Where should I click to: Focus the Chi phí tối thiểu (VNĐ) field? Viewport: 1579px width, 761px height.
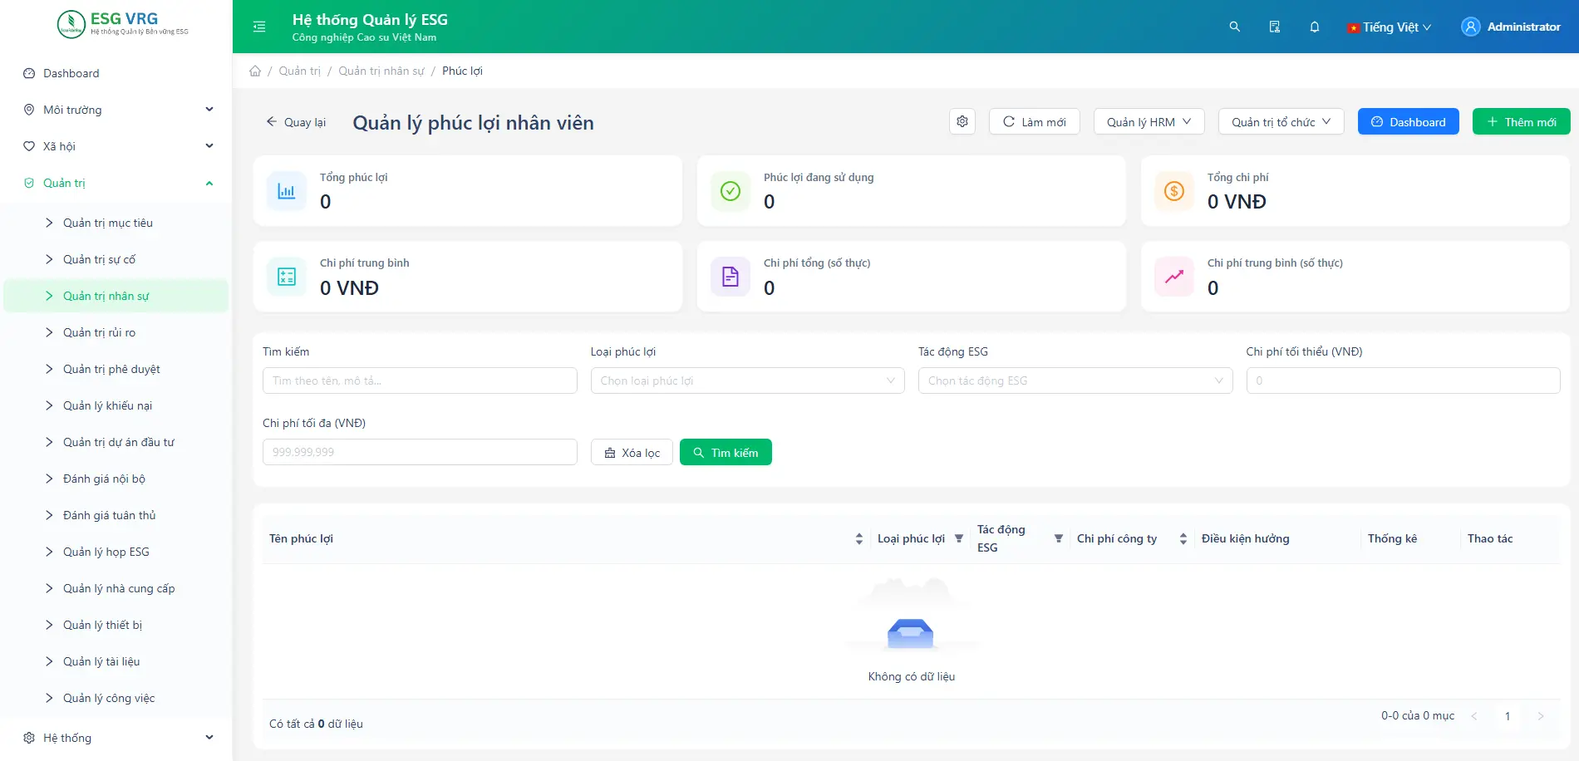point(1404,380)
